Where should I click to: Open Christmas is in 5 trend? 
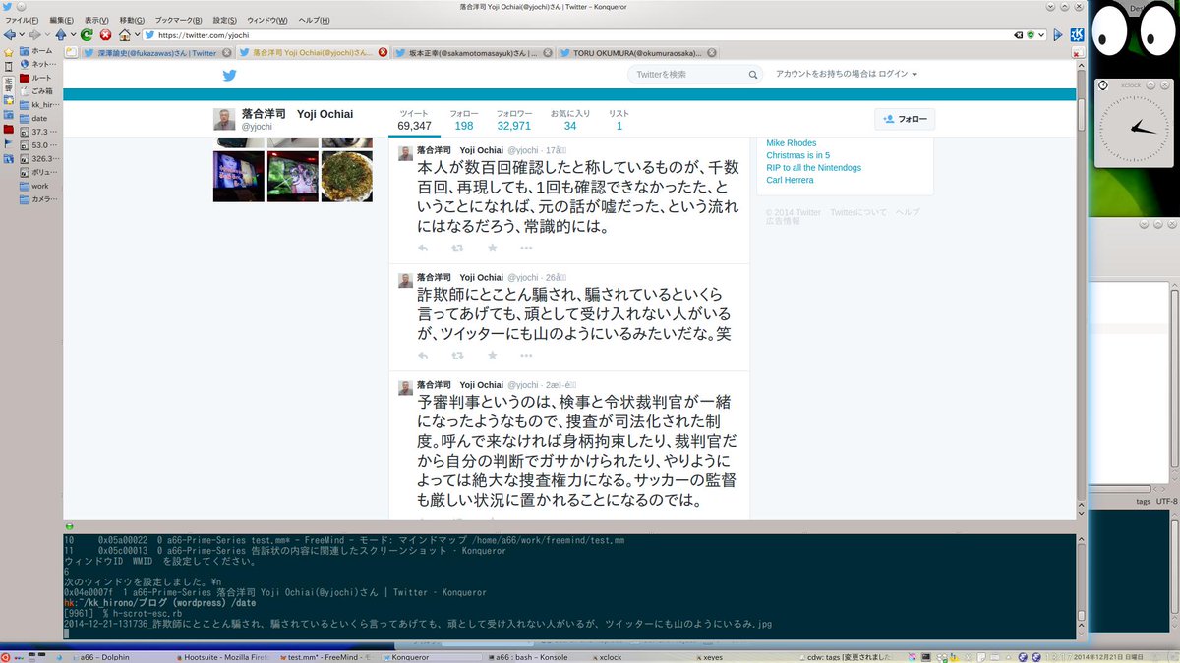point(798,155)
